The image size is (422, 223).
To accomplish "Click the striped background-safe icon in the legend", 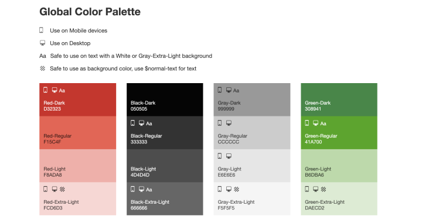I will pos(43,68).
